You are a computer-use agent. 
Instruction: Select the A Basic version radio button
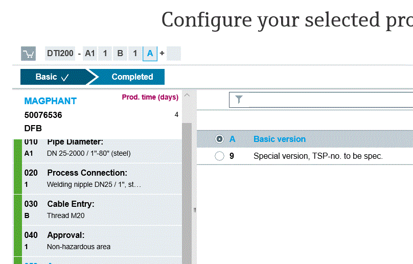pos(219,139)
